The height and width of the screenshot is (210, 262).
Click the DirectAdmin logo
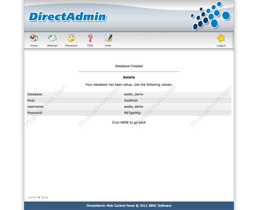click(67, 17)
